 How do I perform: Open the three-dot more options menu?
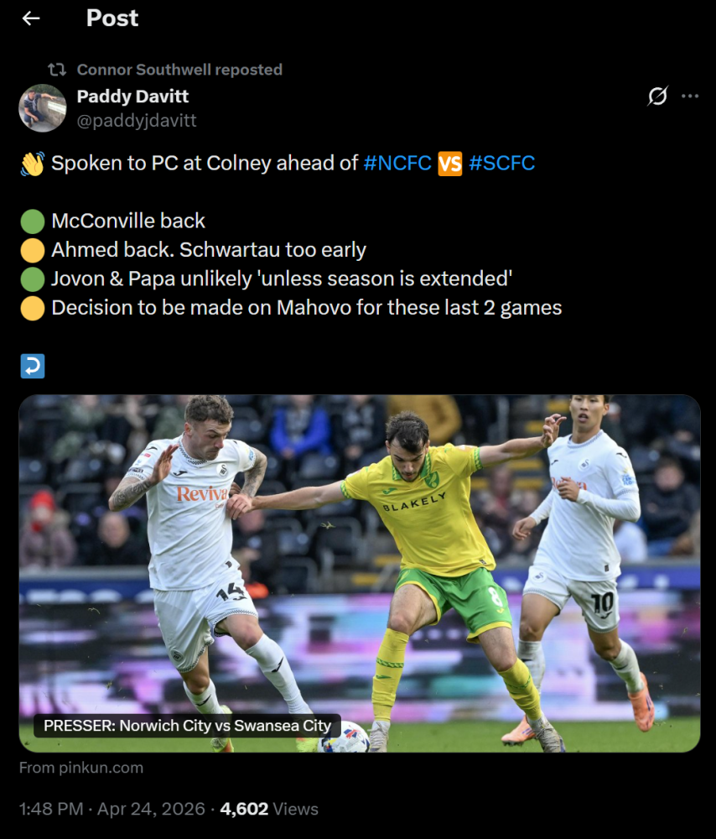(x=690, y=96)
